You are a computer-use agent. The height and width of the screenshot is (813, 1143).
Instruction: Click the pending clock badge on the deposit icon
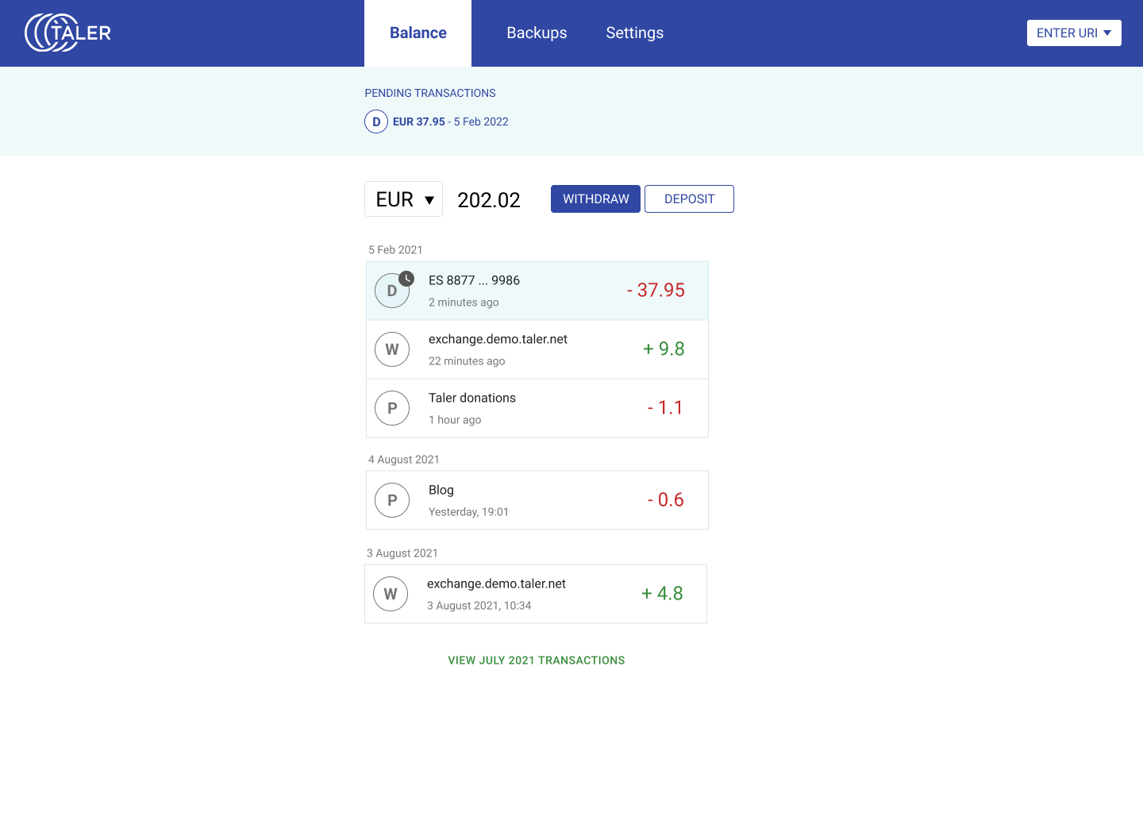pyautogui.click(x=406, y=279)
